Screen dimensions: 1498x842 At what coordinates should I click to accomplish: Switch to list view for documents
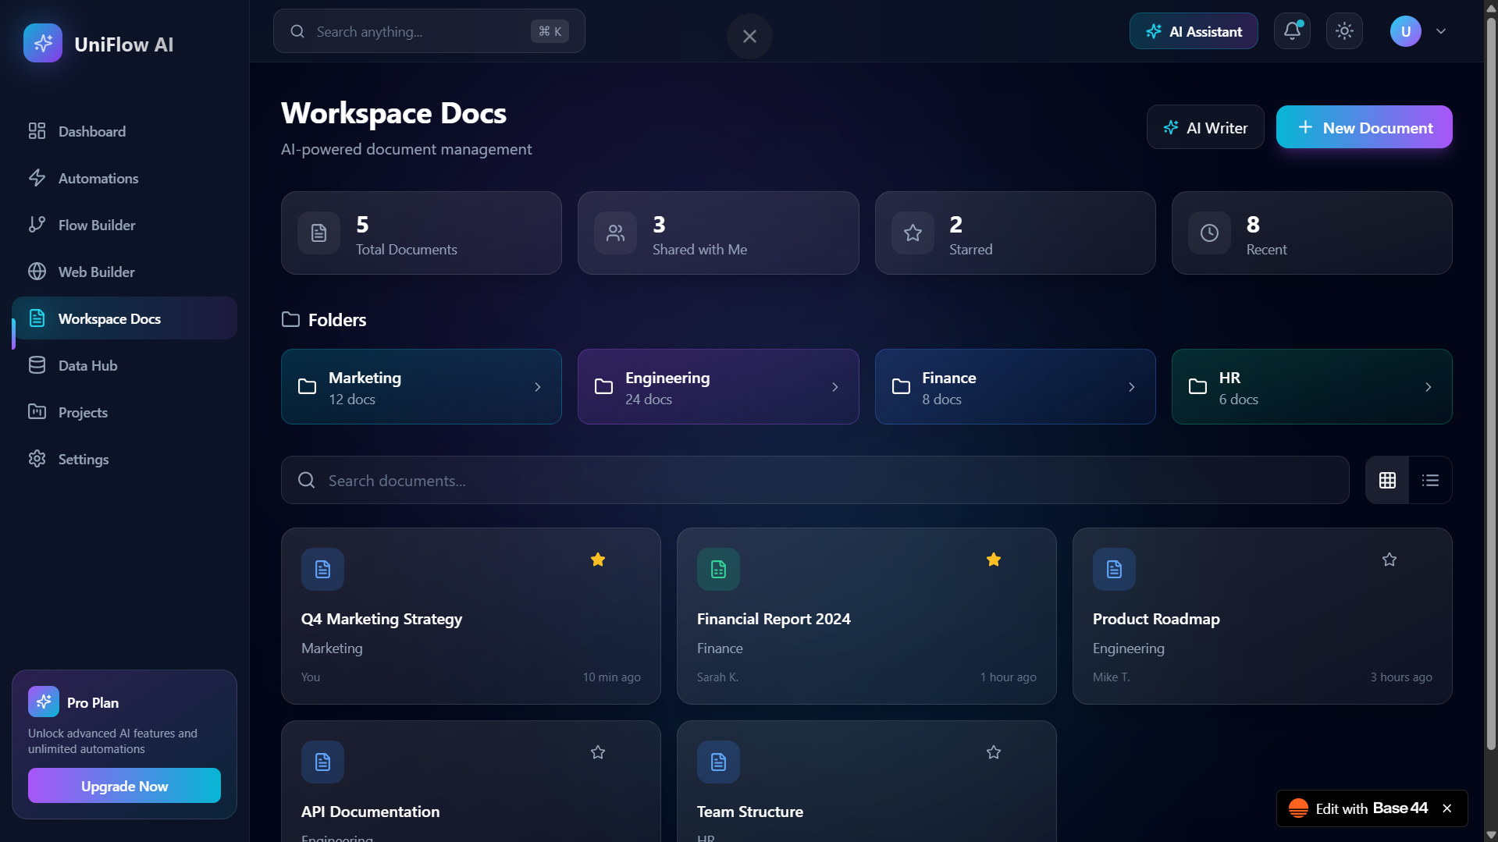1429,480
